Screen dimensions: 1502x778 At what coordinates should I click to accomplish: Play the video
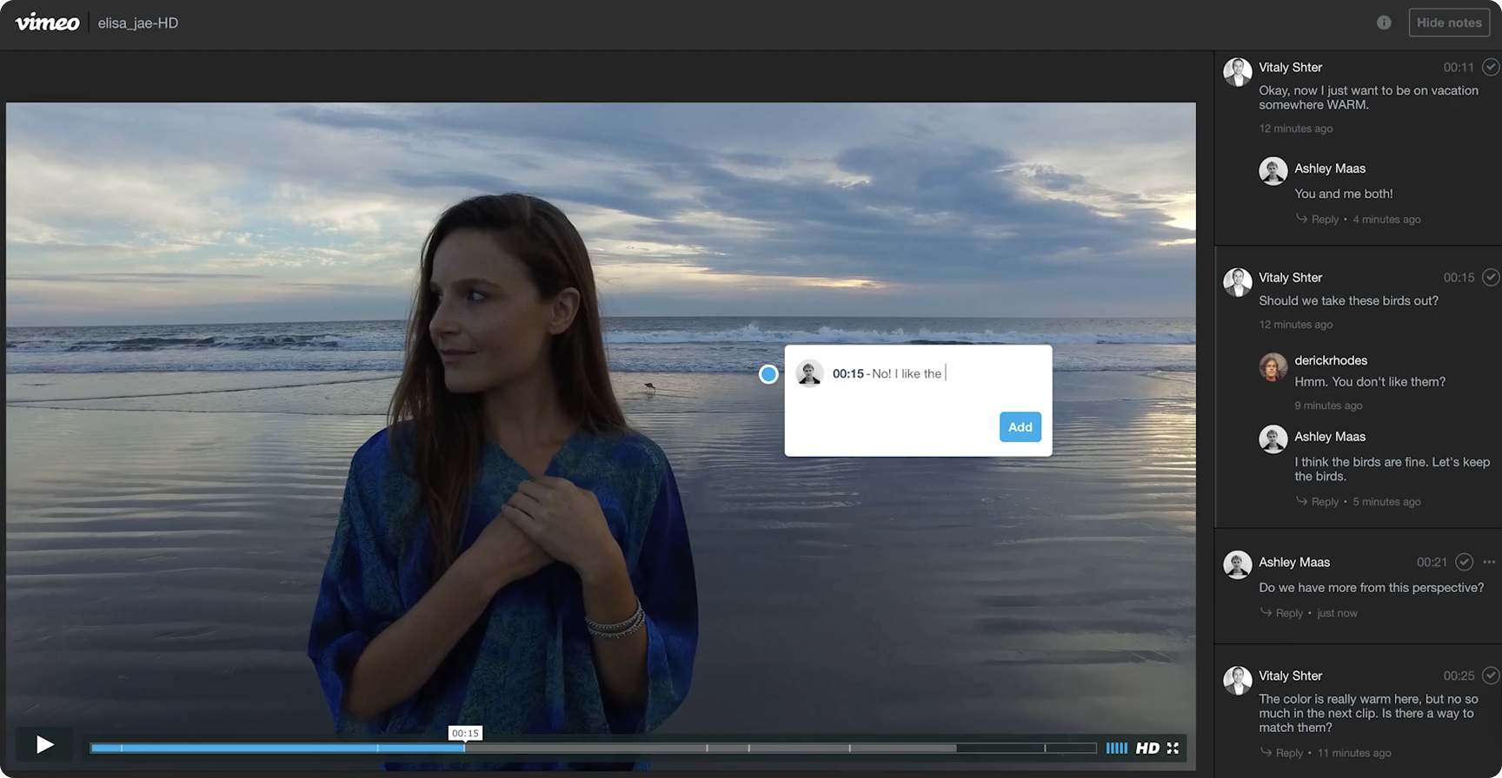click(44, 744)
